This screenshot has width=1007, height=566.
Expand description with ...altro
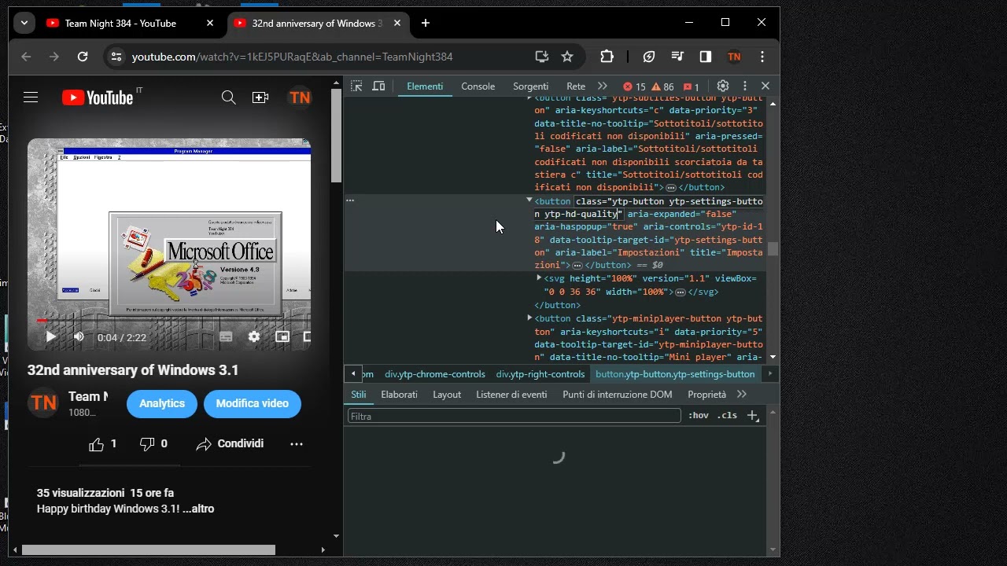pos(198,509)
